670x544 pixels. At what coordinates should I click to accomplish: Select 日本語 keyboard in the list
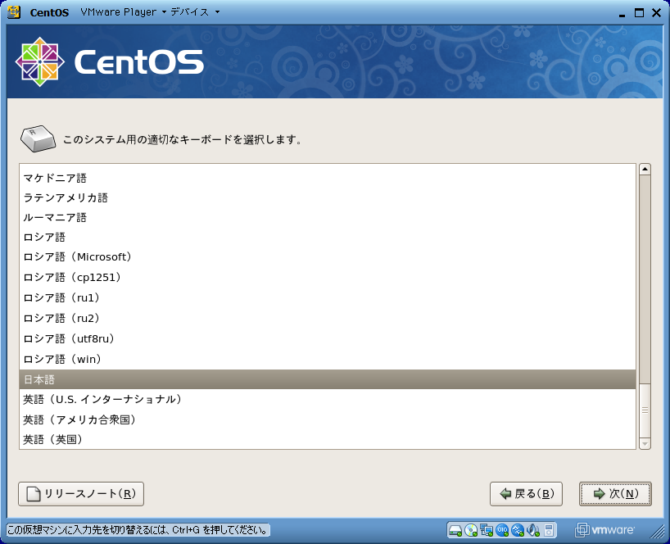(x=39, y=379)
